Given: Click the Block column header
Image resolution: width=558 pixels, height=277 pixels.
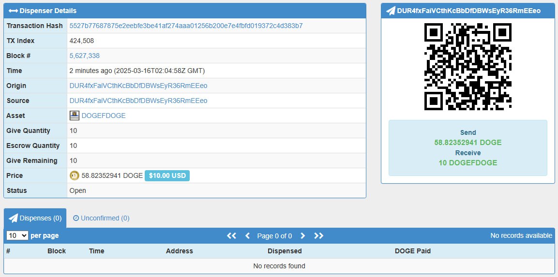Looking at the screenshot, I should click(x=57, y=251).
